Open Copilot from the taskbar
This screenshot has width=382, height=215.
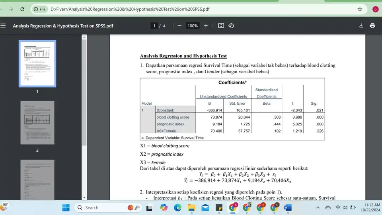point(164,208)
